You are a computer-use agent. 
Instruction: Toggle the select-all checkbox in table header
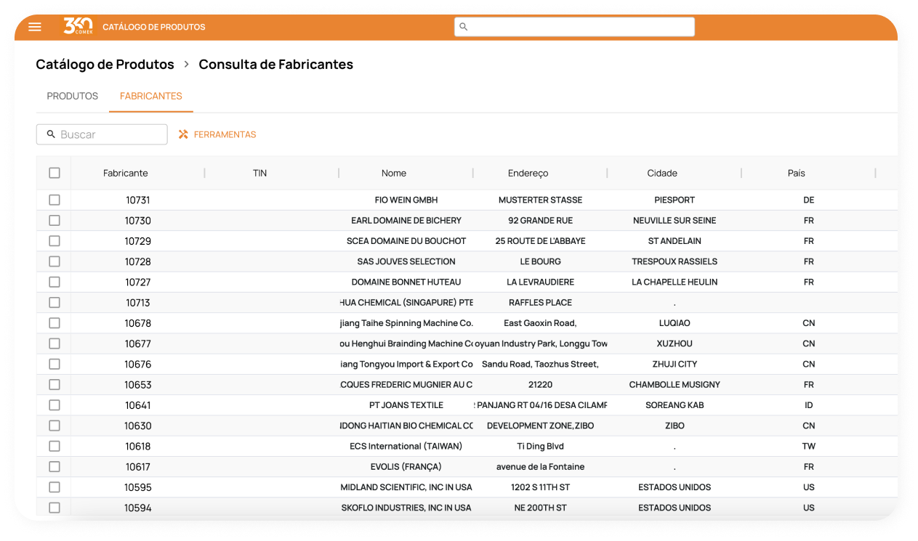(55, 173)
